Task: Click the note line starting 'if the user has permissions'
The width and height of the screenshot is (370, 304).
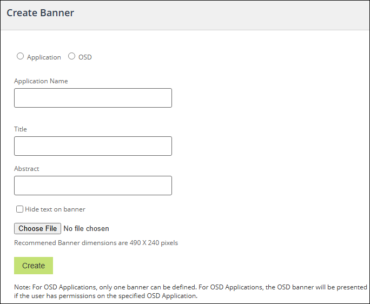Action: coord(105,296)
